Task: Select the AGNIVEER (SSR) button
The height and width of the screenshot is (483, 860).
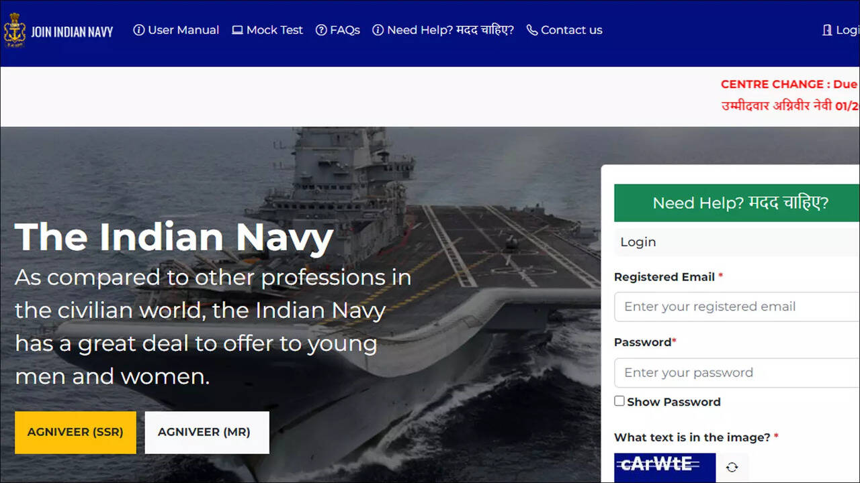Action: click(75, 433)
